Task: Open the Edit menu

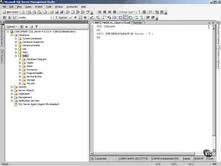Action: tap(12, 7)
